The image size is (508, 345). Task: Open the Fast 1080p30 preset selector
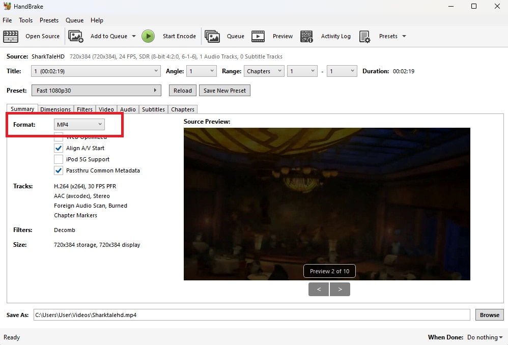96,91
